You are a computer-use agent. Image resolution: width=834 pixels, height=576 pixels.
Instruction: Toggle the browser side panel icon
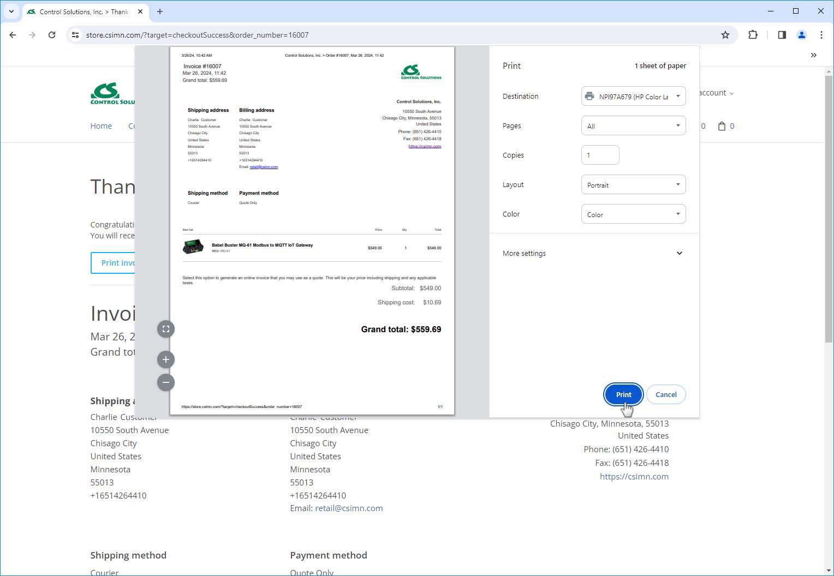[782, 35]
